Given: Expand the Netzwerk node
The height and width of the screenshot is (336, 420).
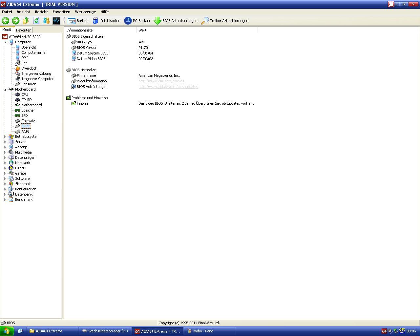Looking at the screenshot, I should 5,163.
